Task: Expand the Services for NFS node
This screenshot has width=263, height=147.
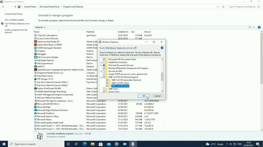Action: [101, 71]
